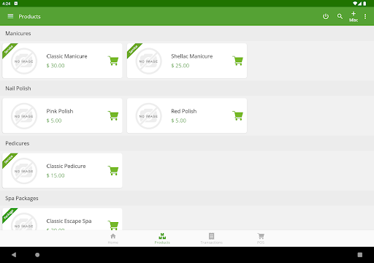Open the three-dot overflow menu
374x263 pixels.
point(365,16)
